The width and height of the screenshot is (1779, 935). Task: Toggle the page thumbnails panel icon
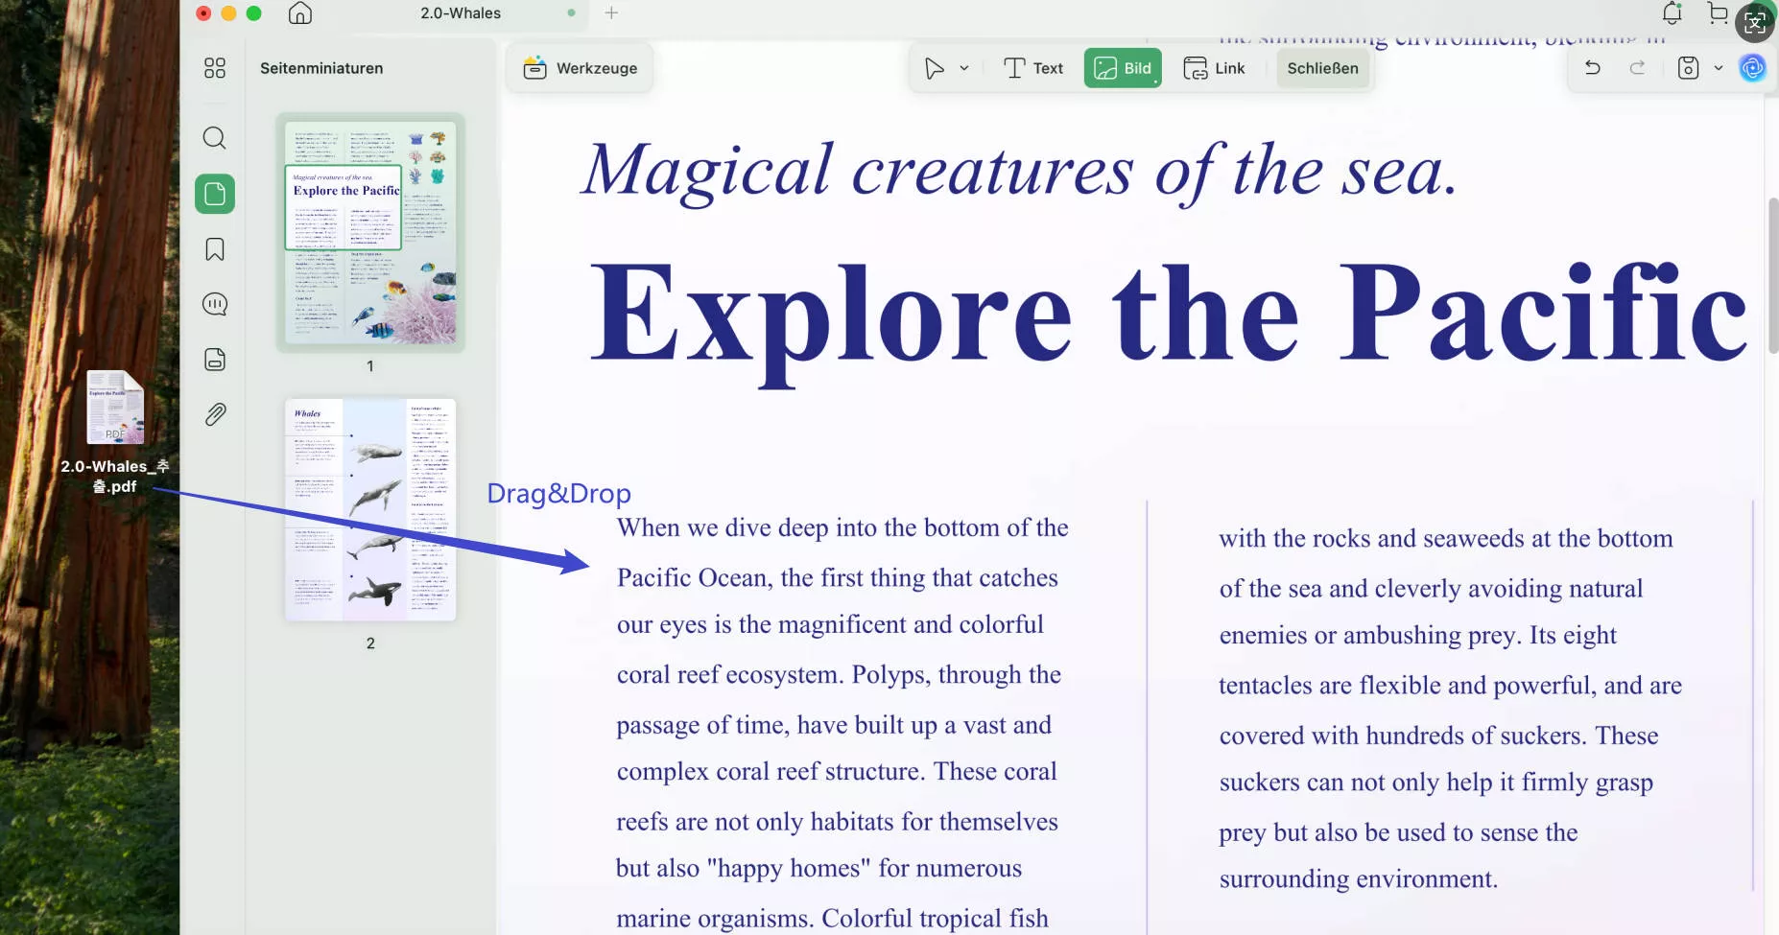[215, 194]
